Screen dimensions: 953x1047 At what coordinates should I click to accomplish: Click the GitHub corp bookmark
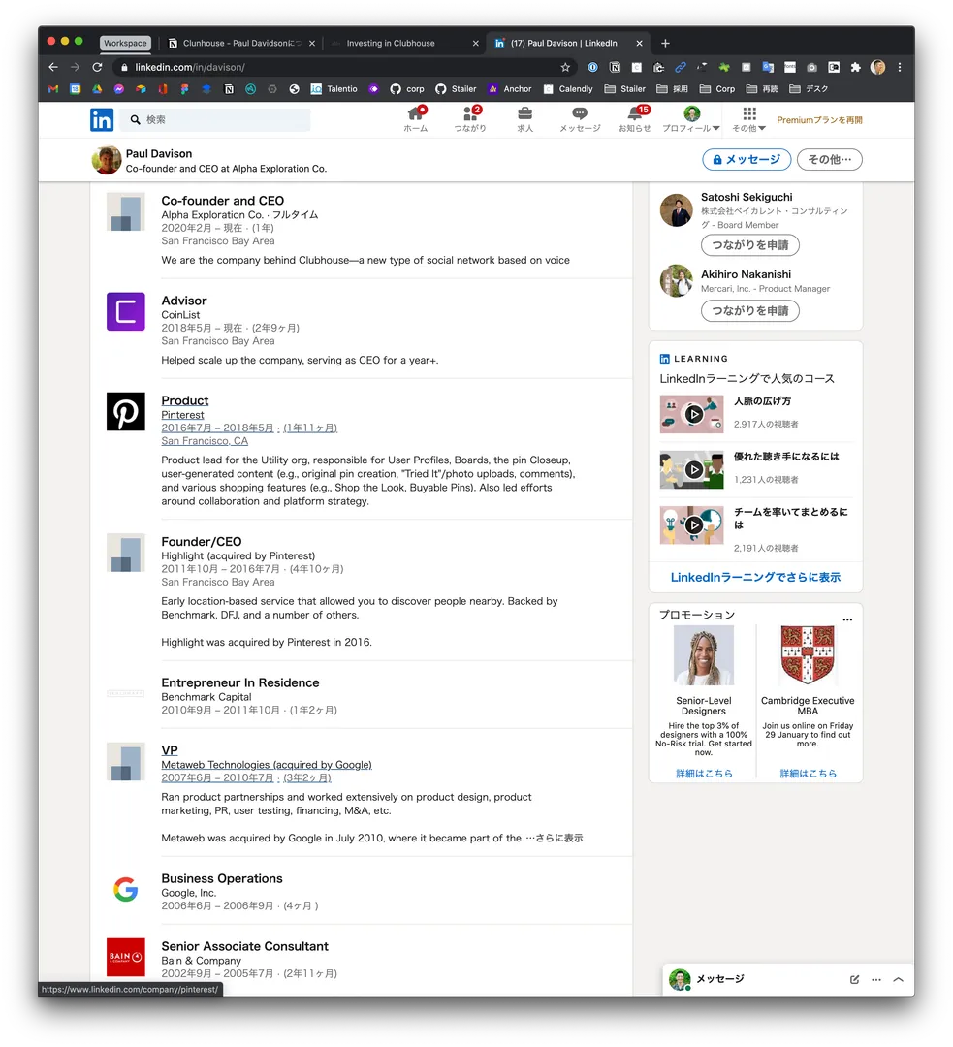click(407, 88)
